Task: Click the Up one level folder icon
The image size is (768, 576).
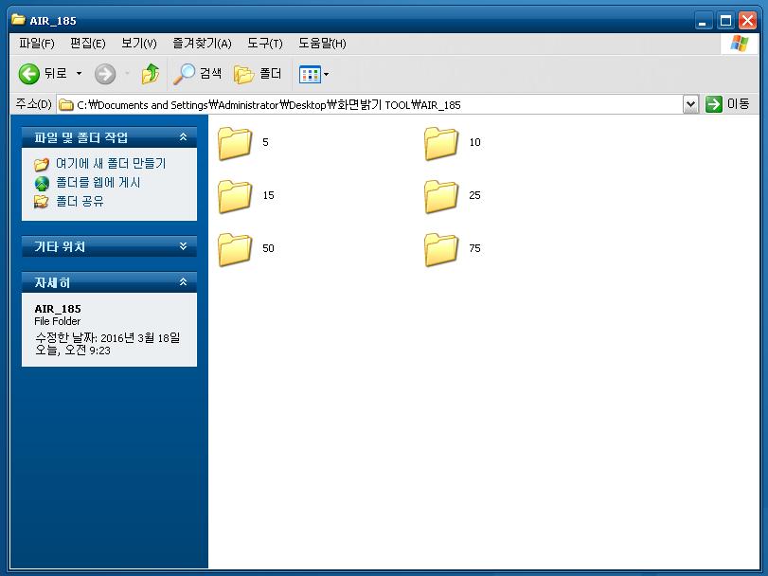Action: [x=151, y=74]
